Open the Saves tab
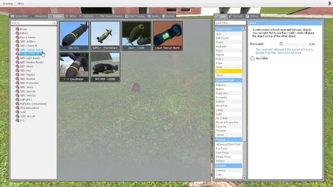This screenshot has width=333, height=187. point(153,16)
